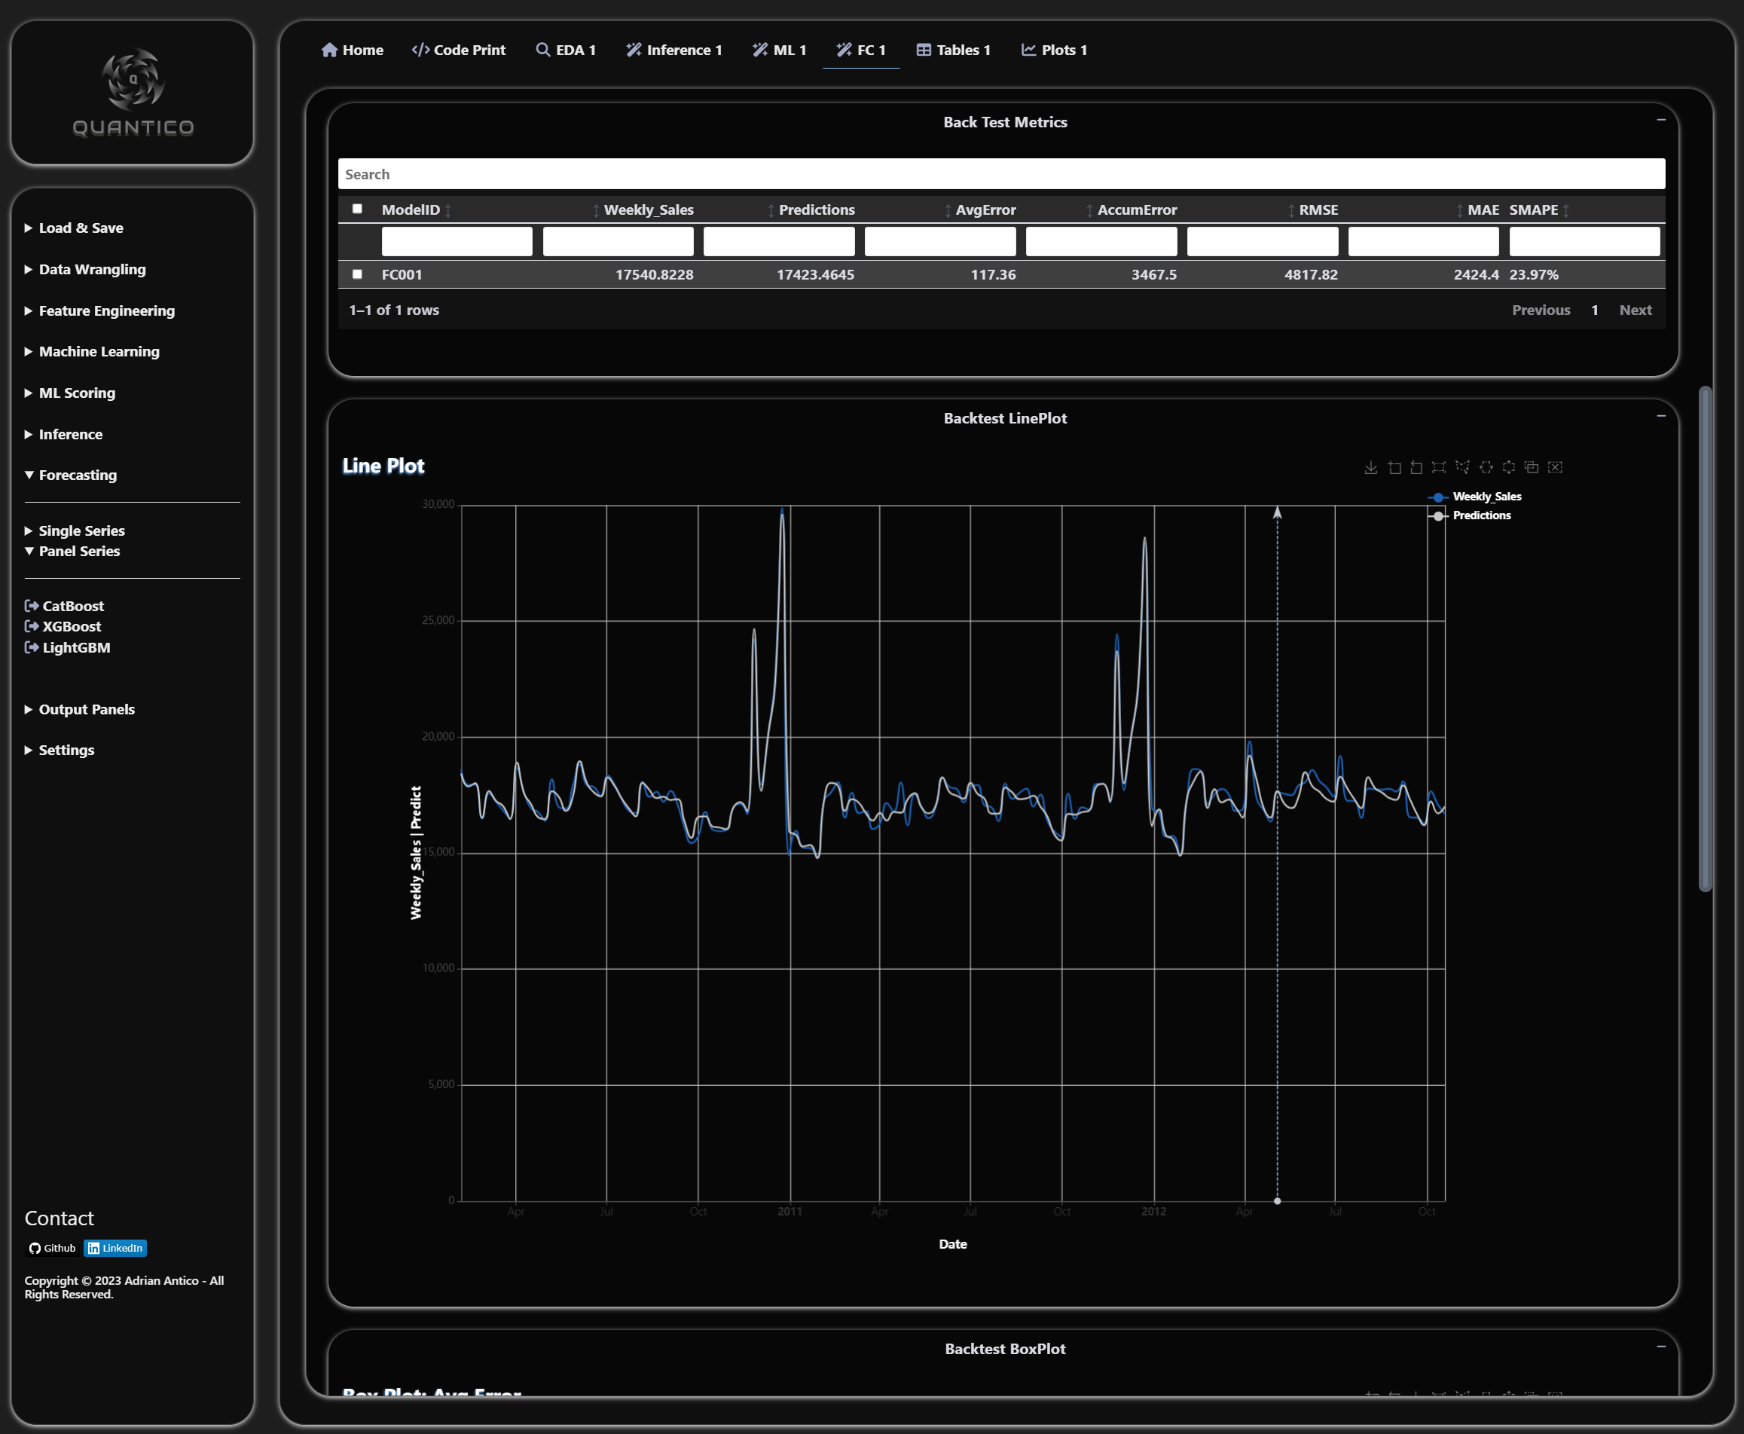
Task: Activate the area zoom tool in Line Plot
Action: [x=1394, y=467]
